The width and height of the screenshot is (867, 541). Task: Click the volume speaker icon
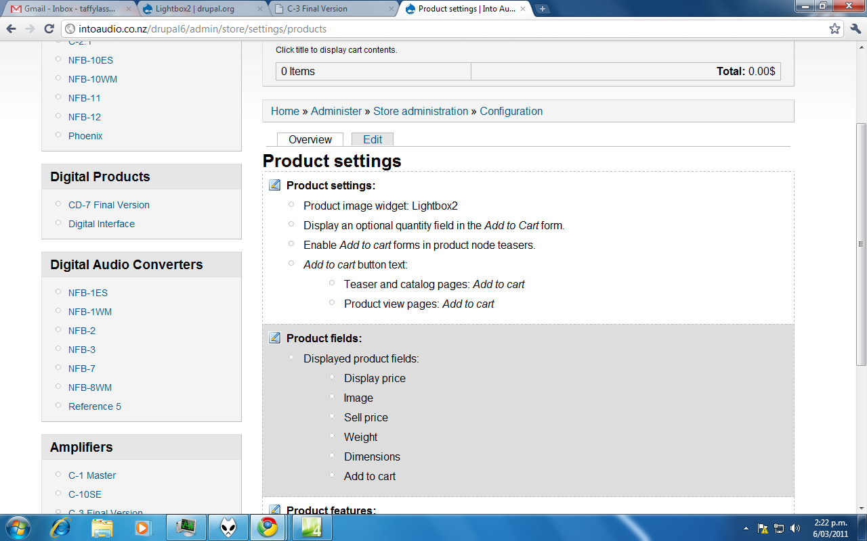click(x=795, y=528)
